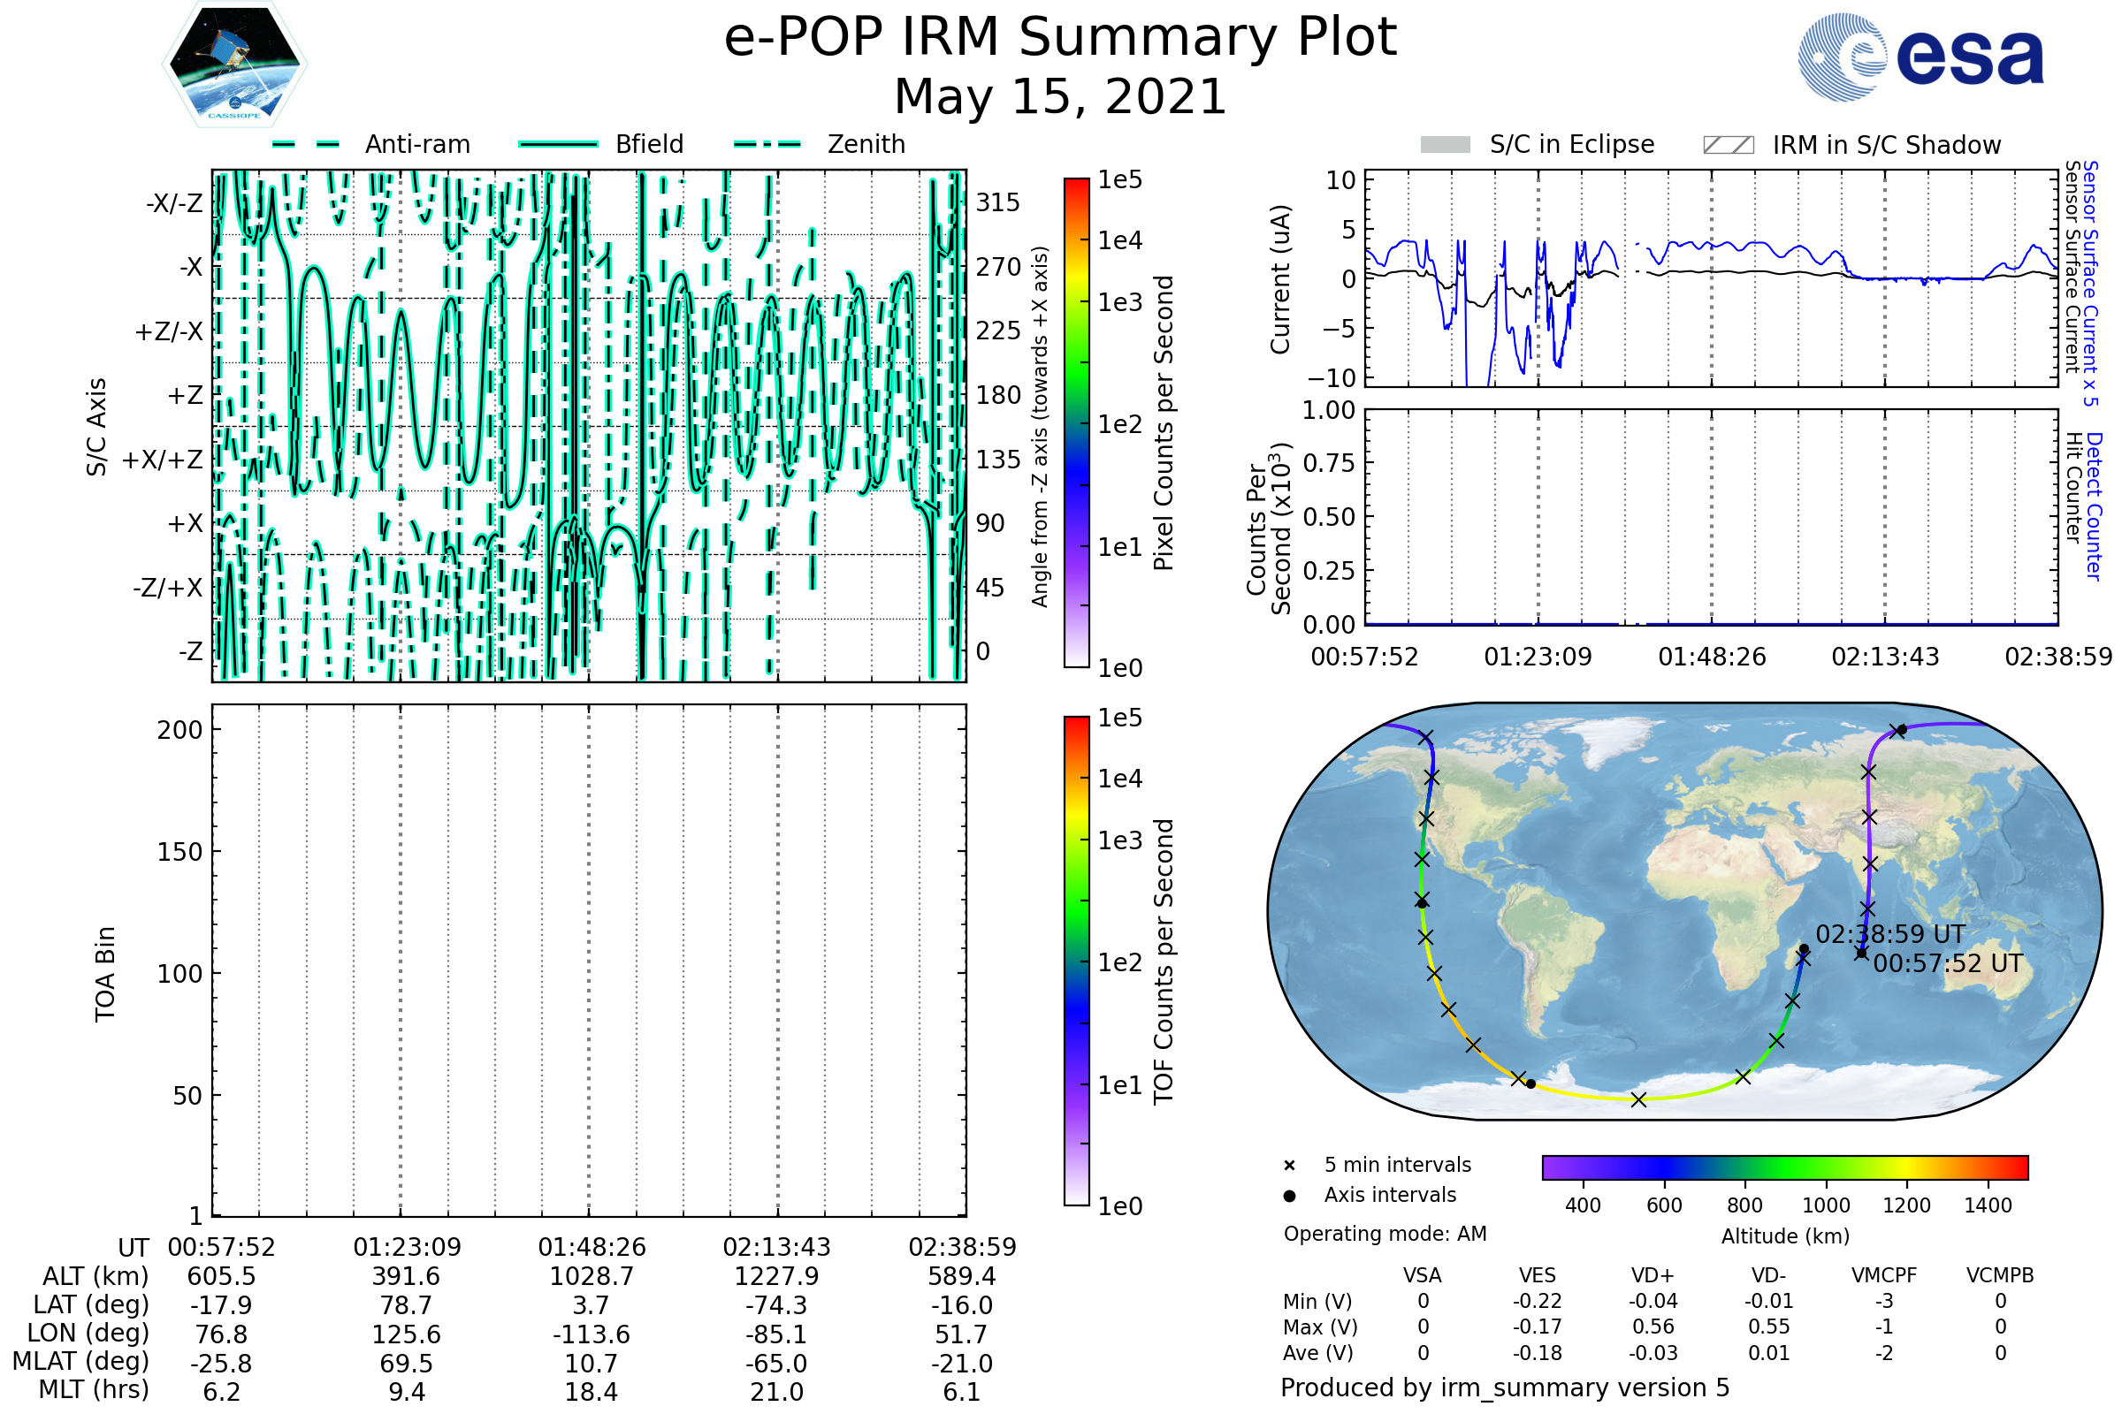Click the Altitude (km) color bar

point(1784,1167)
